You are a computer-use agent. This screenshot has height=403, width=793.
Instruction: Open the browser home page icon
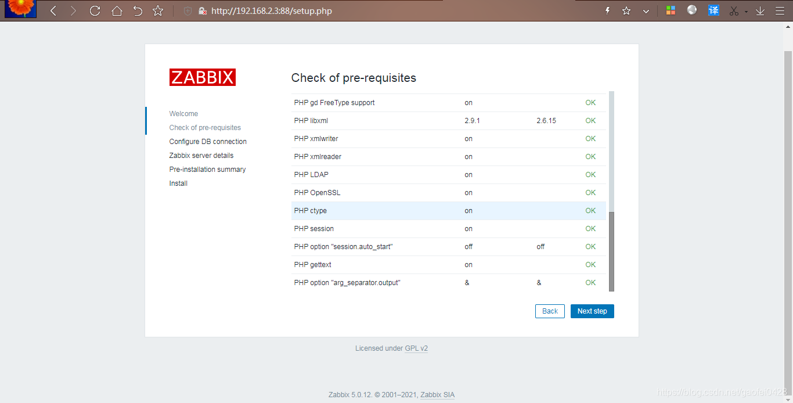point(117,10)
